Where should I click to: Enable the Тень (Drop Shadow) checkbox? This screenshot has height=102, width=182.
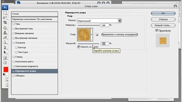14,24
